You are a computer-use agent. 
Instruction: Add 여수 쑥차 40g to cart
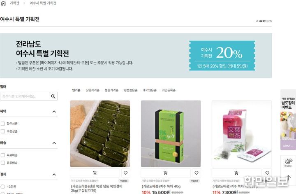166,173
